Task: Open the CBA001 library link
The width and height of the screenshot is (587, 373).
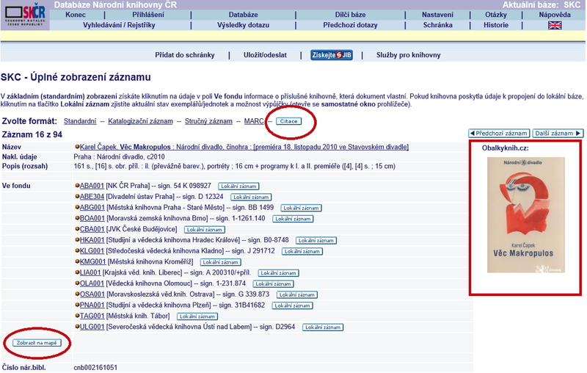Action: (x=92, y=229)
